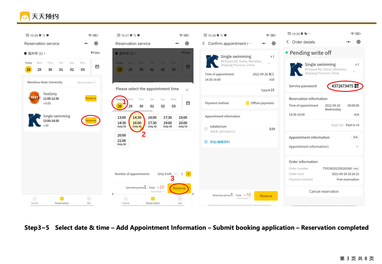Click Cancel reservation on Order details
The image size is (382, 264).
pos(324,192)
